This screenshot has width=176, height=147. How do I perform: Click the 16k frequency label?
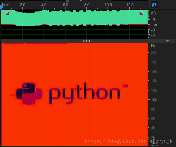coord(154,72)
